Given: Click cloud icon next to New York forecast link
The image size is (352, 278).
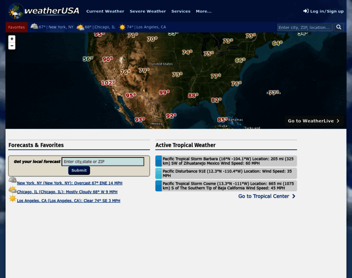Looking at the screenshot, I should [x=13, y=180].
